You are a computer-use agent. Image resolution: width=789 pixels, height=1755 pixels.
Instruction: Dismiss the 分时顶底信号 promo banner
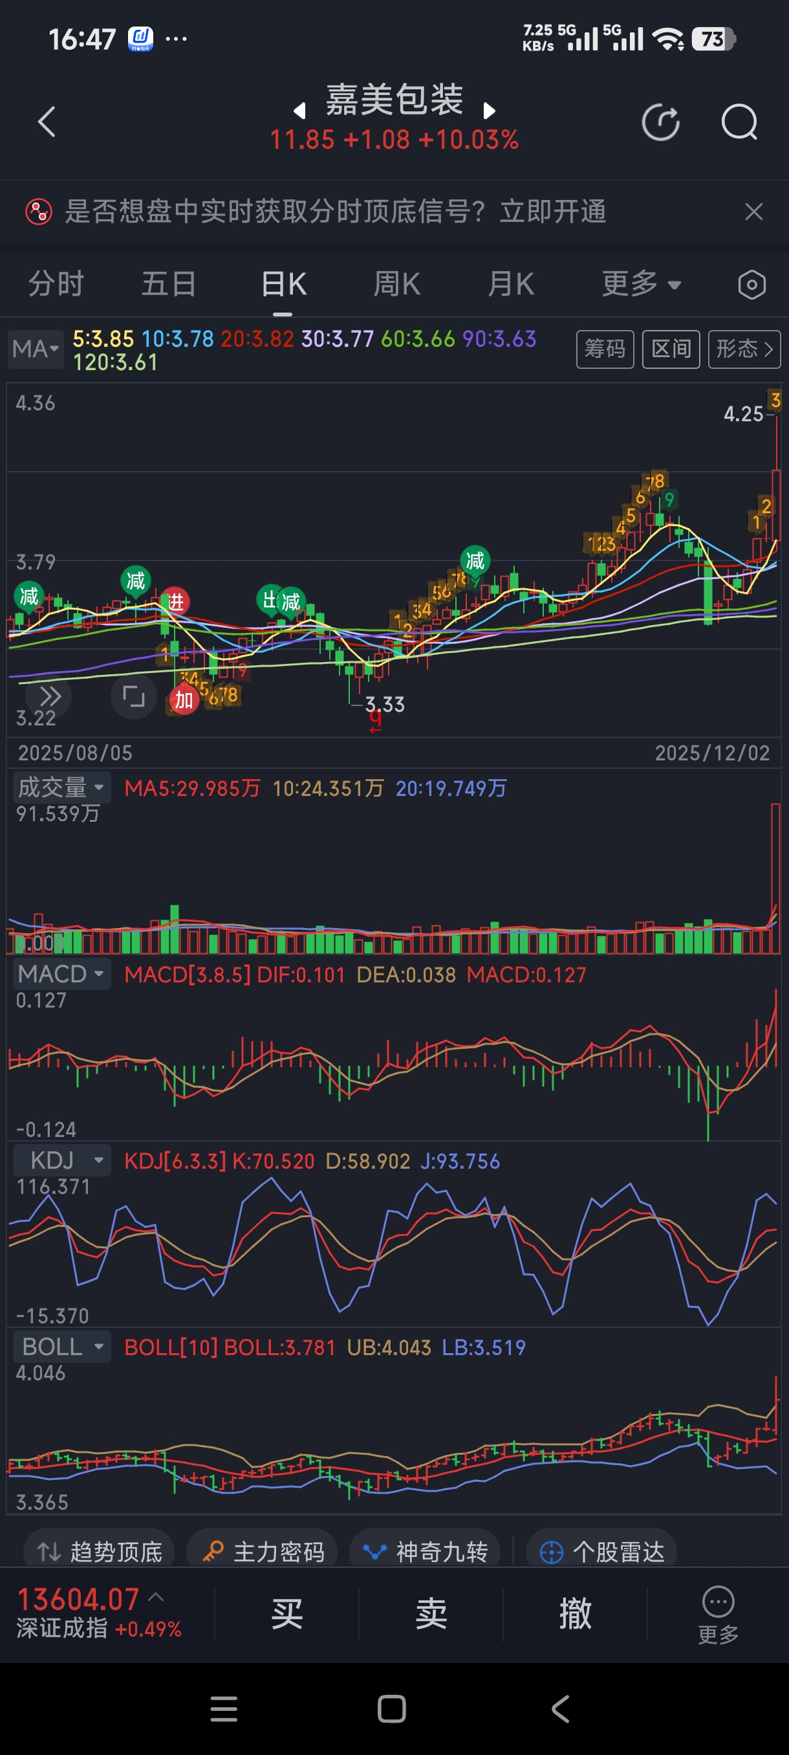coord(753,212)
